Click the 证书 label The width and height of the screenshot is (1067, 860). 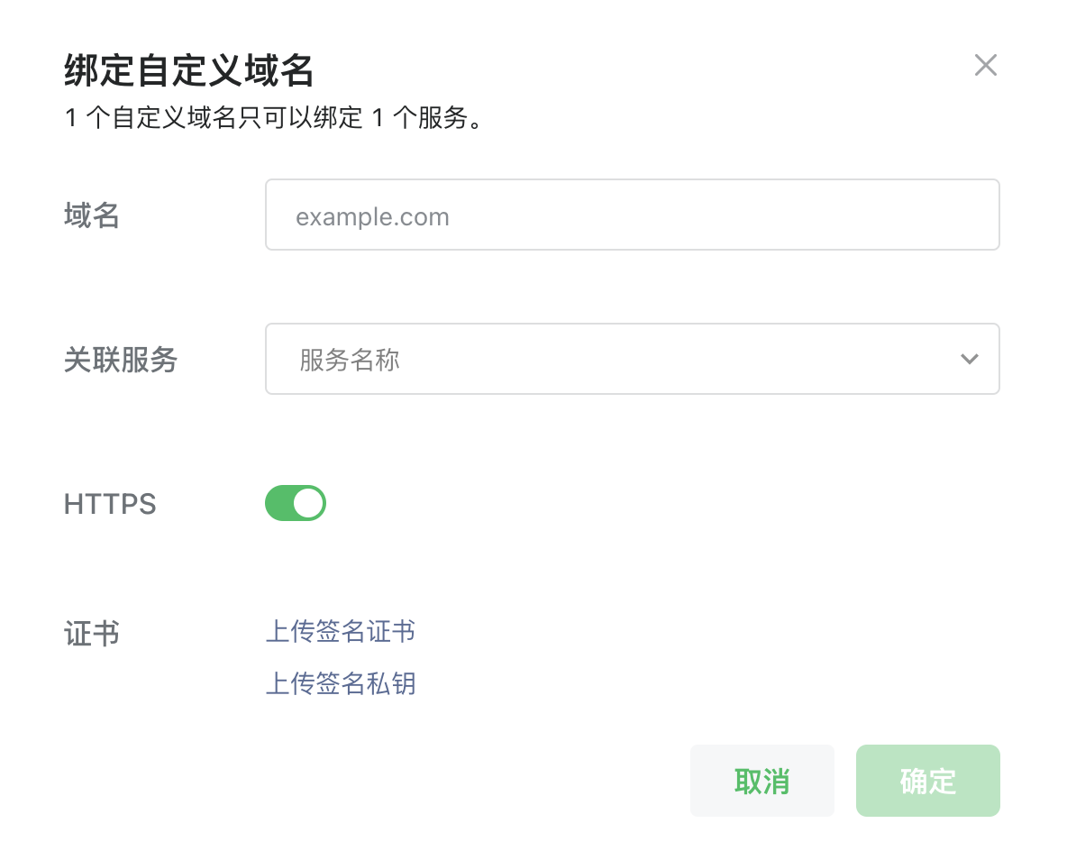[x=92, y=634]
